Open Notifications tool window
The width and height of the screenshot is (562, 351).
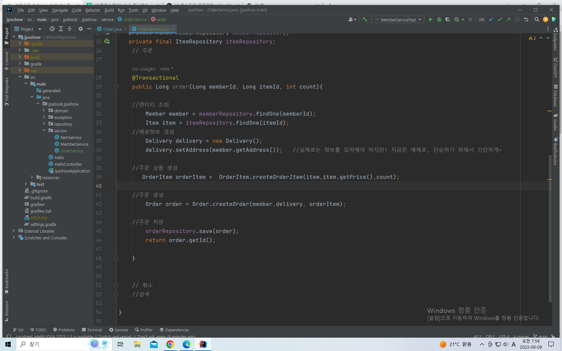pyautogui.click(x=555, y=151)
